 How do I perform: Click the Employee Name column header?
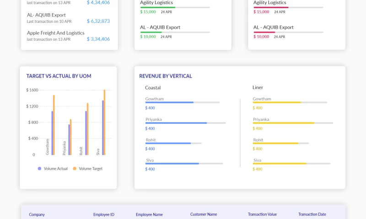149,214
